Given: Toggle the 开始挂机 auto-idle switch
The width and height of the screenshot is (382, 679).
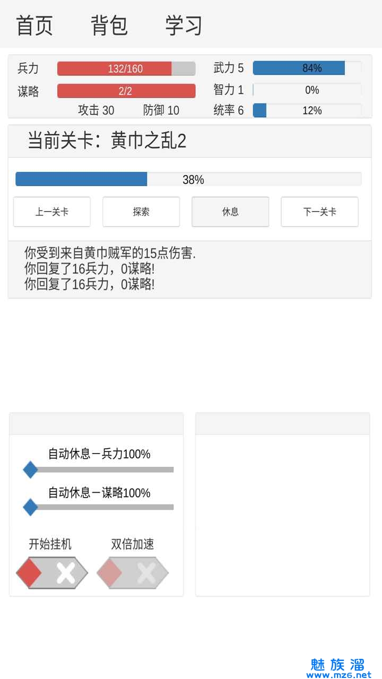Looking at the screenshot, I should 52,573.
